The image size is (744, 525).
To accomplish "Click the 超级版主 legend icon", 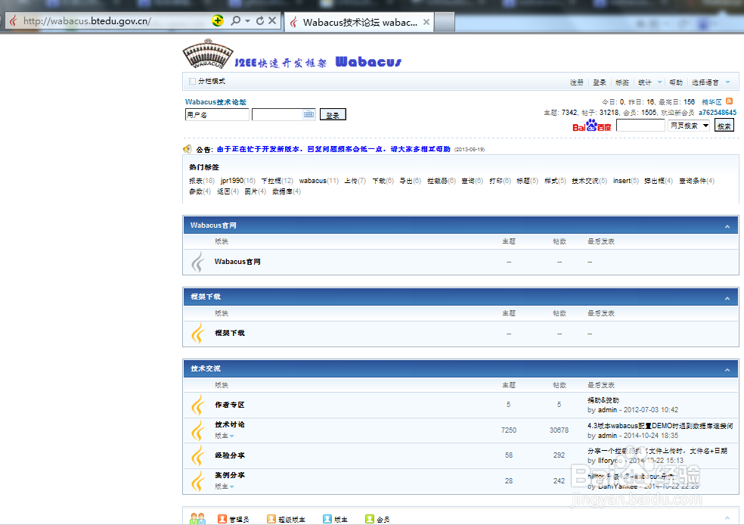I will pyautogui.click(x=271, y=519).
